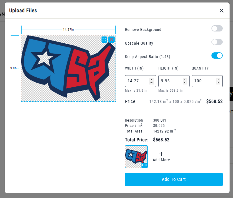Enable the Remove Background toggle

[x=217, y=28]
